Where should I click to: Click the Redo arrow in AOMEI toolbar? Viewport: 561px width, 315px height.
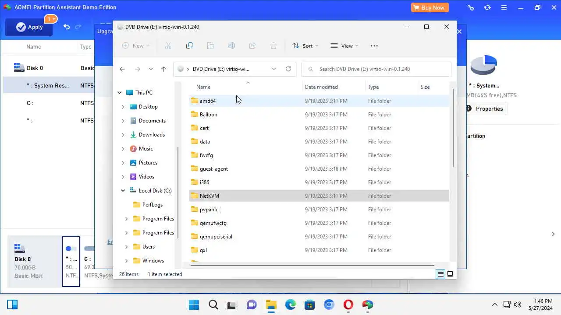click(x=78, y=27)
